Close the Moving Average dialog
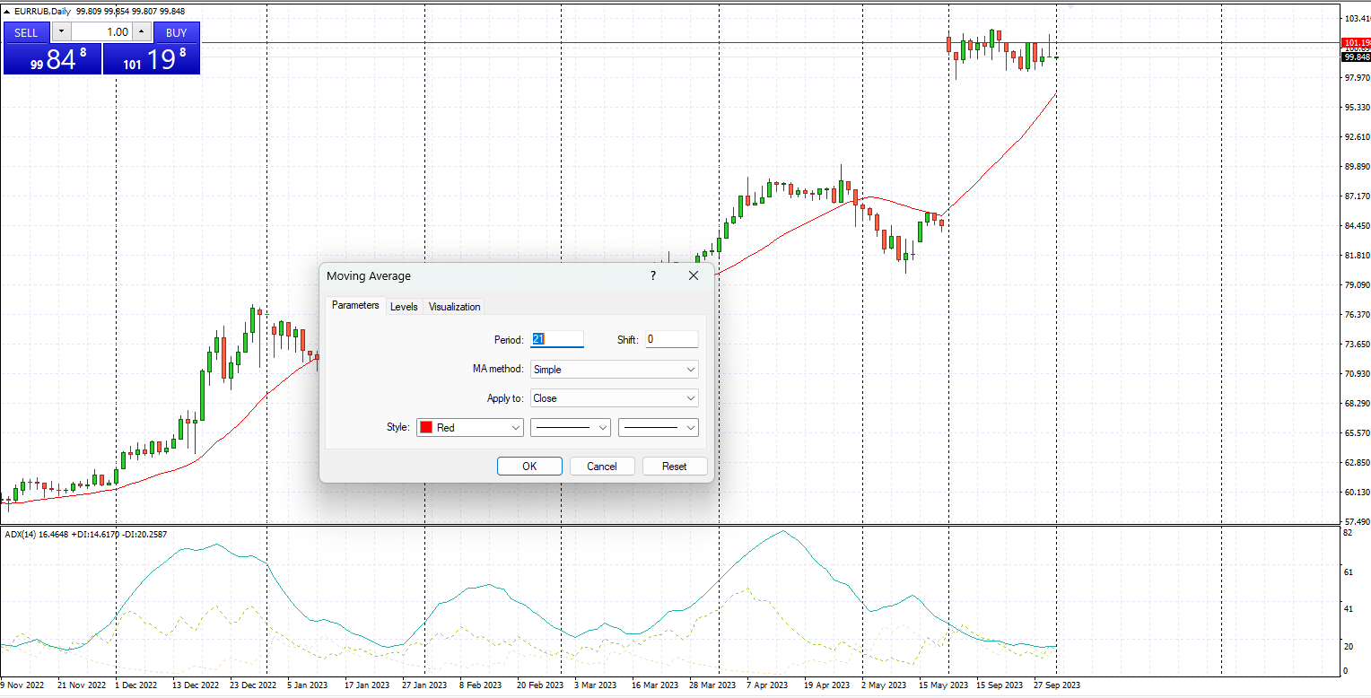 693,276
